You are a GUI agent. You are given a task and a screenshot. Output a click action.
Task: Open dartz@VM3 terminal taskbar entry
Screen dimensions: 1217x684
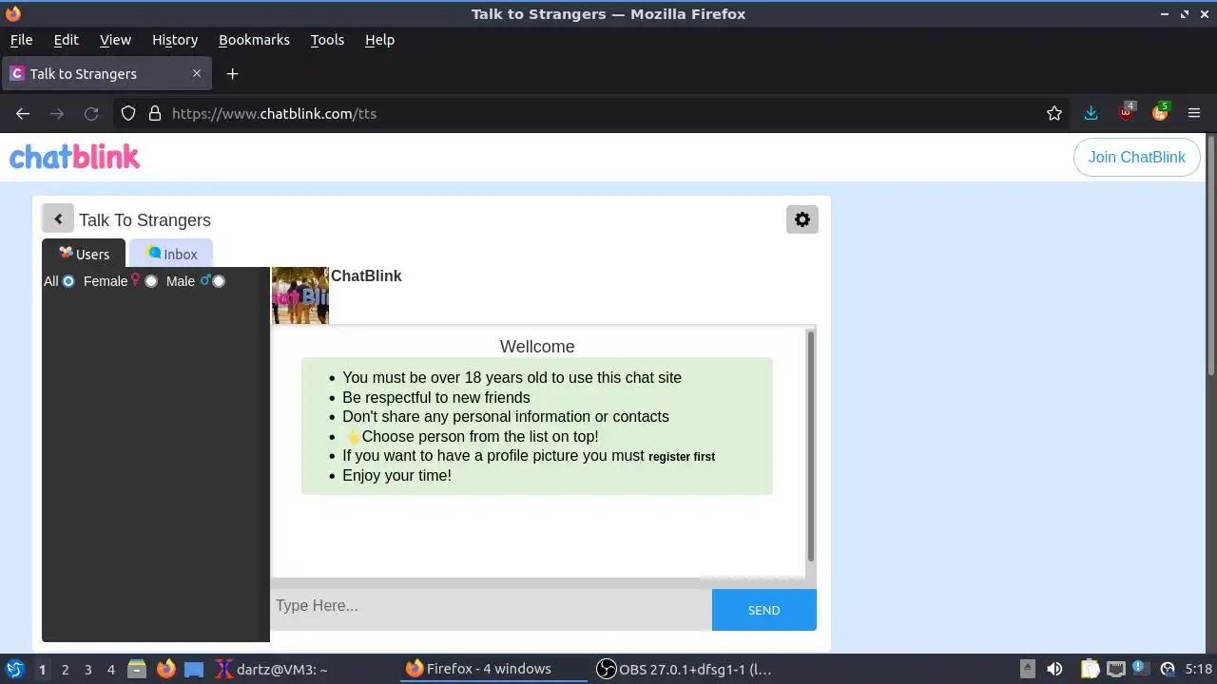coord(272,669)
